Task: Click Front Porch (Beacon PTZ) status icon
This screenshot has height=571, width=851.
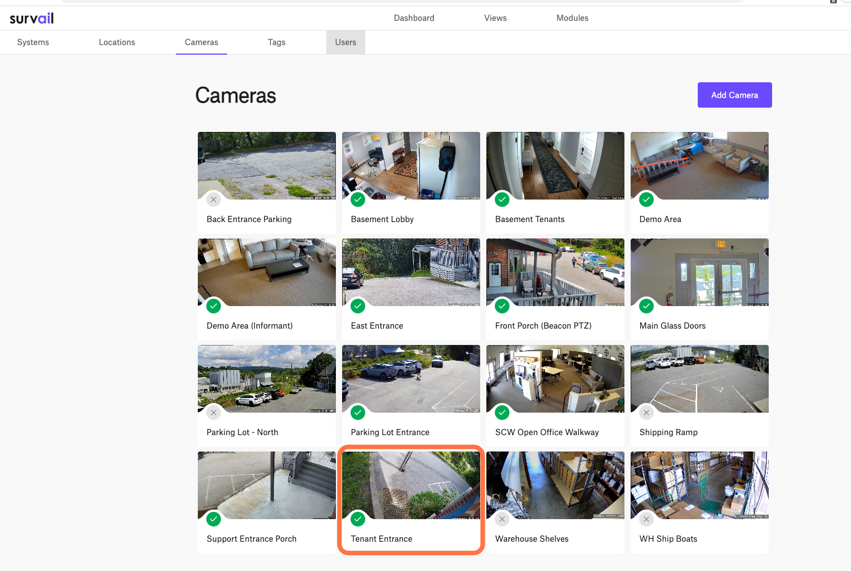Action: point(502,306)
